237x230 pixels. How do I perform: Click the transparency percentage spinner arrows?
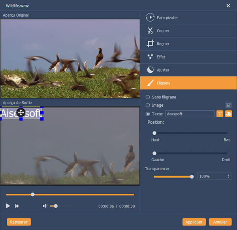coord(228,176)
